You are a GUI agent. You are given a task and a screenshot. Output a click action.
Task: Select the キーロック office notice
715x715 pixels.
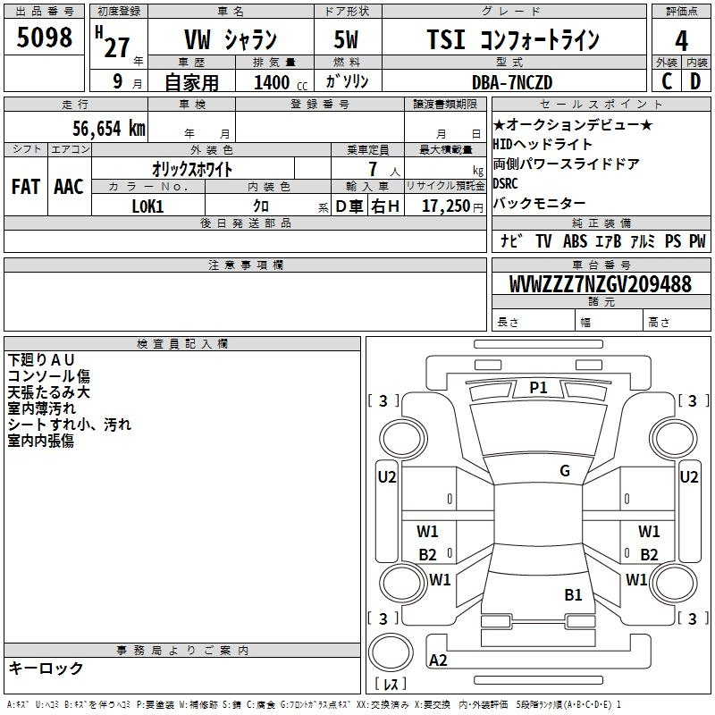tap(46, 669)
